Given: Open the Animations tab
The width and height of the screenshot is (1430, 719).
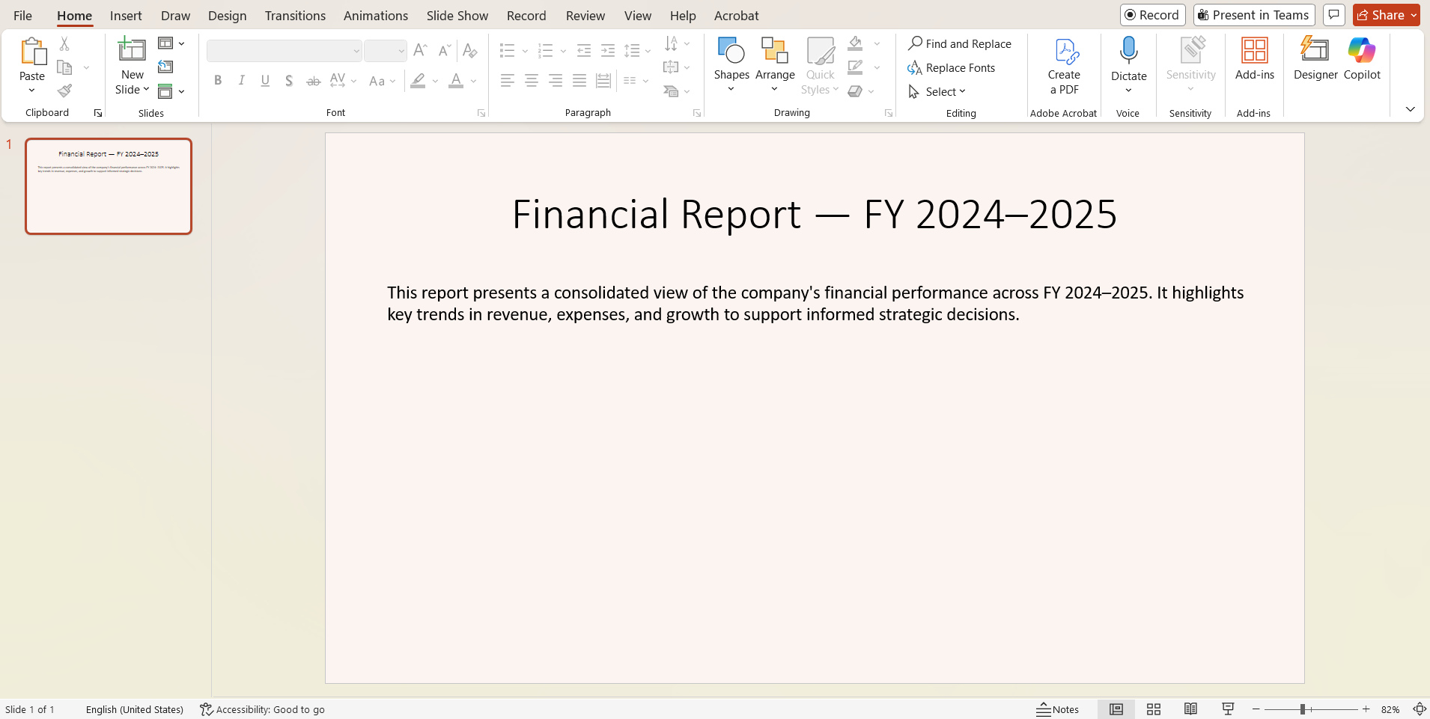Looking at the screenshot, I should [x=376, y=16].
